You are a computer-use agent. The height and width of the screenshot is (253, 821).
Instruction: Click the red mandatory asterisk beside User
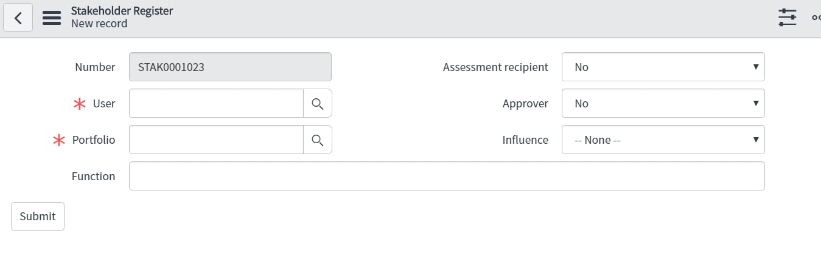(80, 104)
